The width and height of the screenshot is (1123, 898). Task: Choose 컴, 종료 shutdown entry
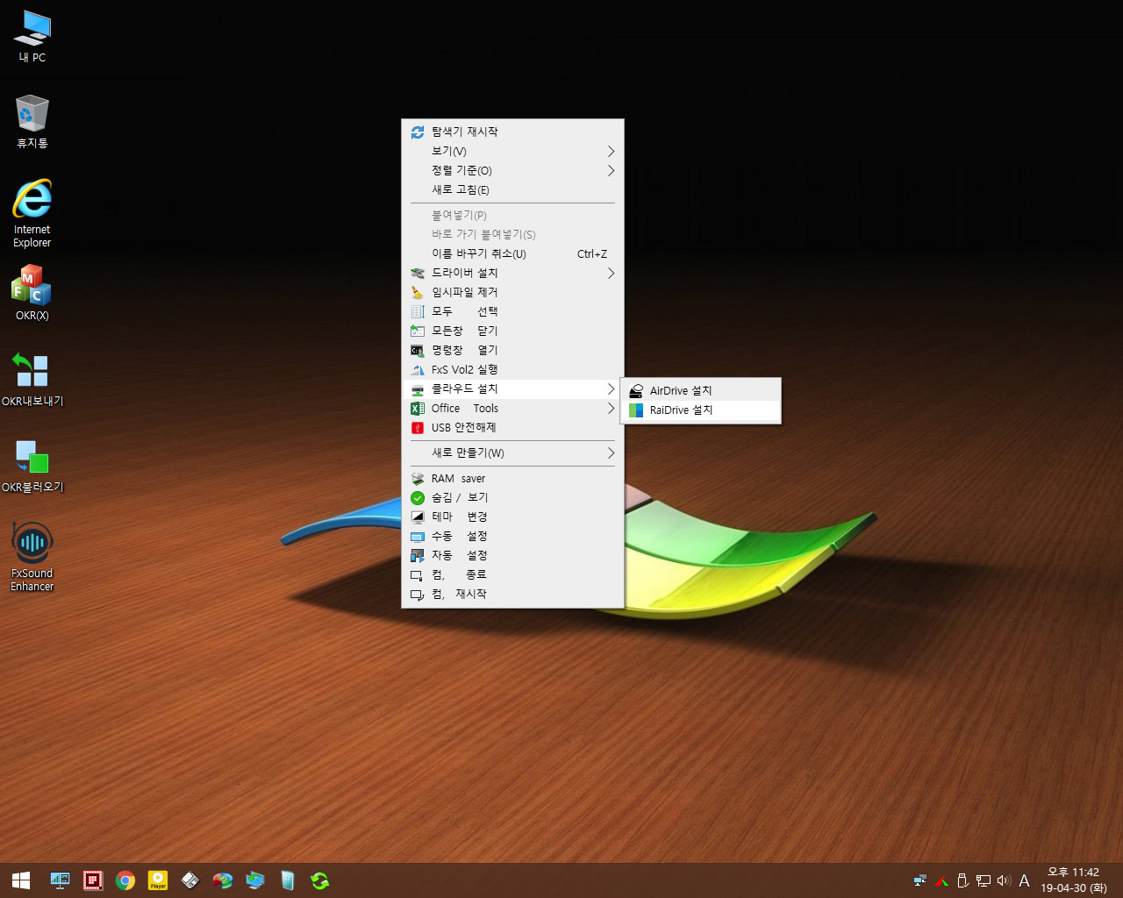tap(512, 574)
